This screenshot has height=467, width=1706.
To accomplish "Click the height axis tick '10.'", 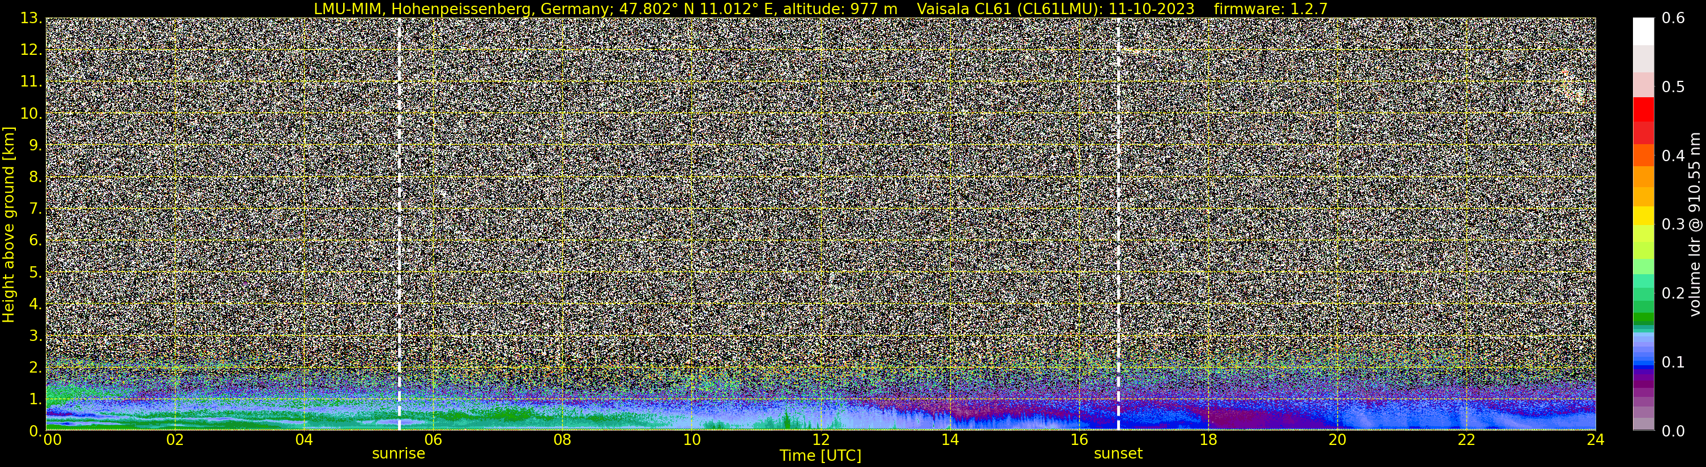I will tap(31, 114).
